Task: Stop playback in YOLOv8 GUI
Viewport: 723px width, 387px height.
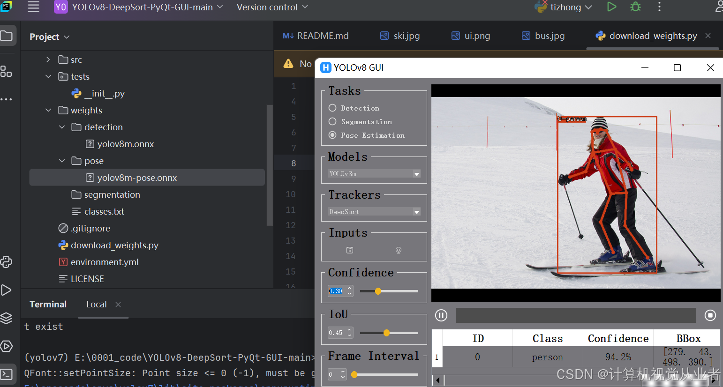Action: point(710,315)
